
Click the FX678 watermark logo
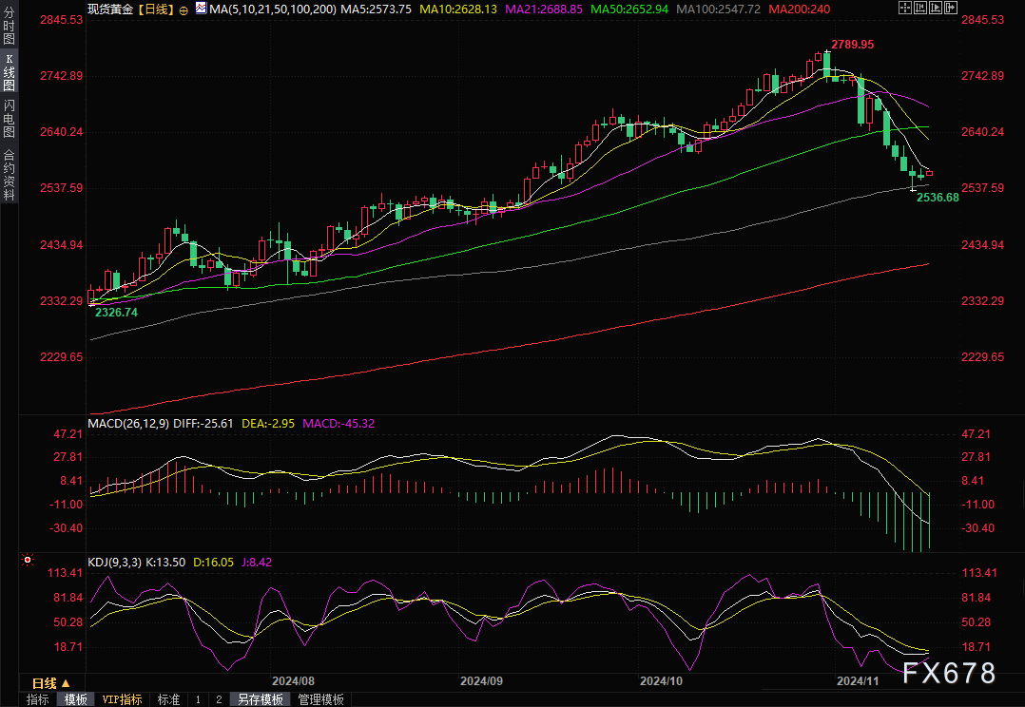949,673
